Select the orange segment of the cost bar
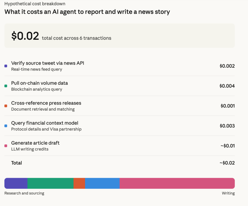This screenshot has width=248, height=206. (79, 183)
